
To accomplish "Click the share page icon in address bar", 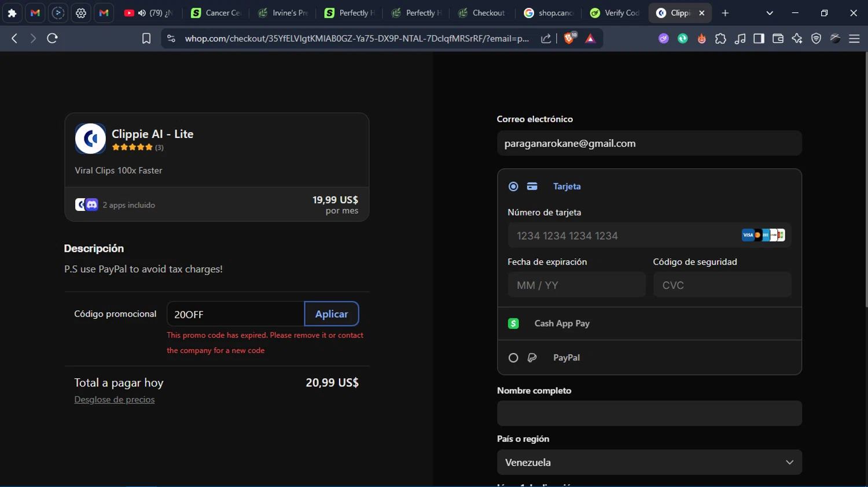I will tap(546, 38).
